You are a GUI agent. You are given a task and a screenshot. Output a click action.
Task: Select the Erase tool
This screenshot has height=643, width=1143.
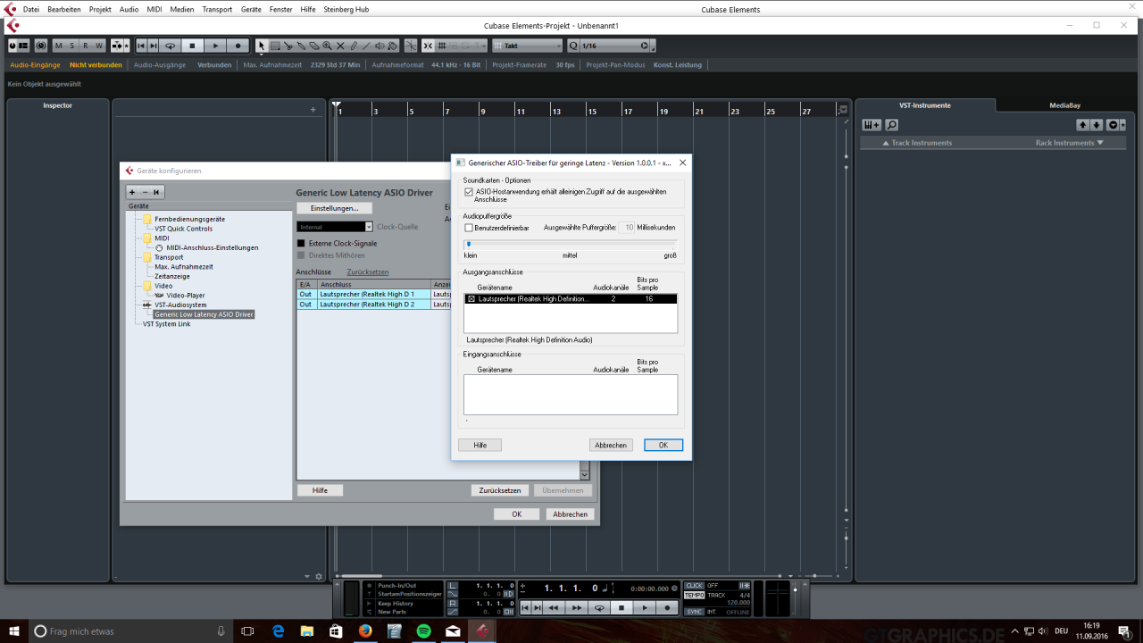[x=314, y=46]
